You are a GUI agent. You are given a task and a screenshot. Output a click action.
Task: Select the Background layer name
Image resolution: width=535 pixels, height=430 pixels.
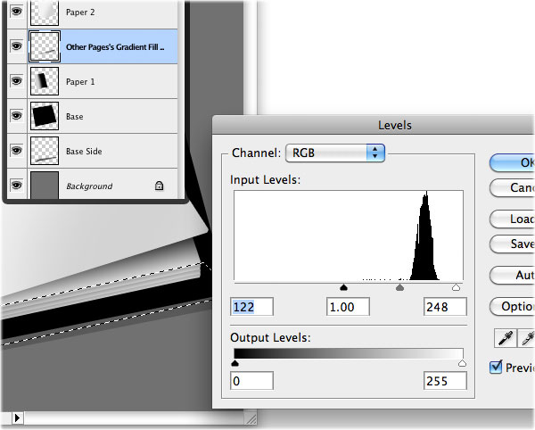pyautogui.click(x=89, y=186)
